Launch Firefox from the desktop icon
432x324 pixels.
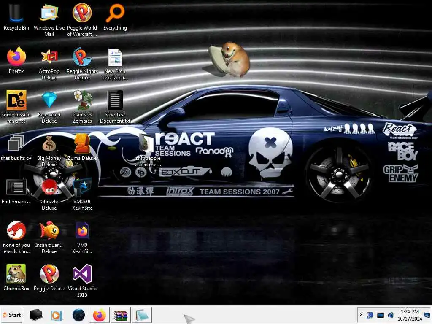tap(16, 61)
